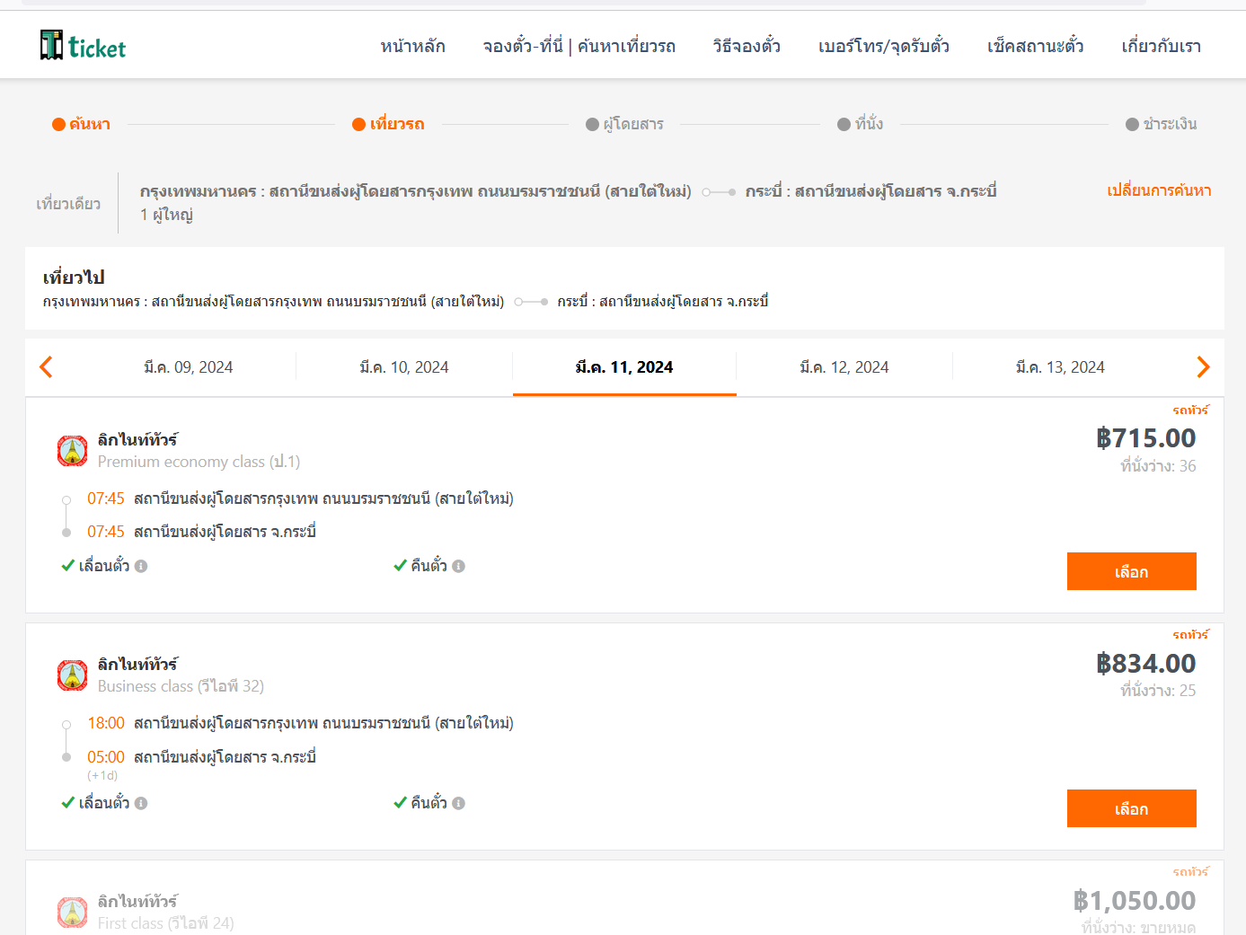Click info icon beside คืนตั๋ว on ฿834 trip
1246x935 pixels.
coord(459,804)
